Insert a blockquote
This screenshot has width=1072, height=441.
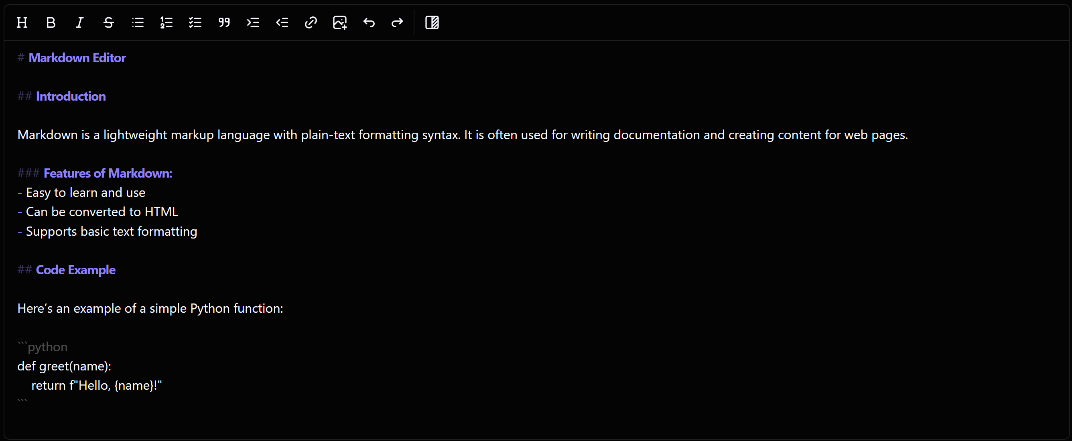pos(224,22)
